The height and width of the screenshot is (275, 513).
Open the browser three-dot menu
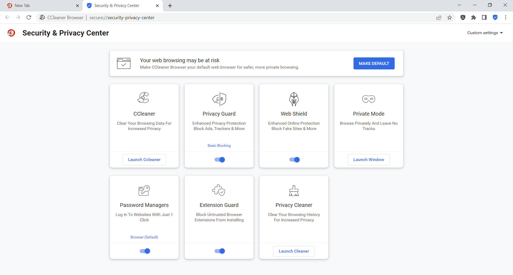click(506, 17)
